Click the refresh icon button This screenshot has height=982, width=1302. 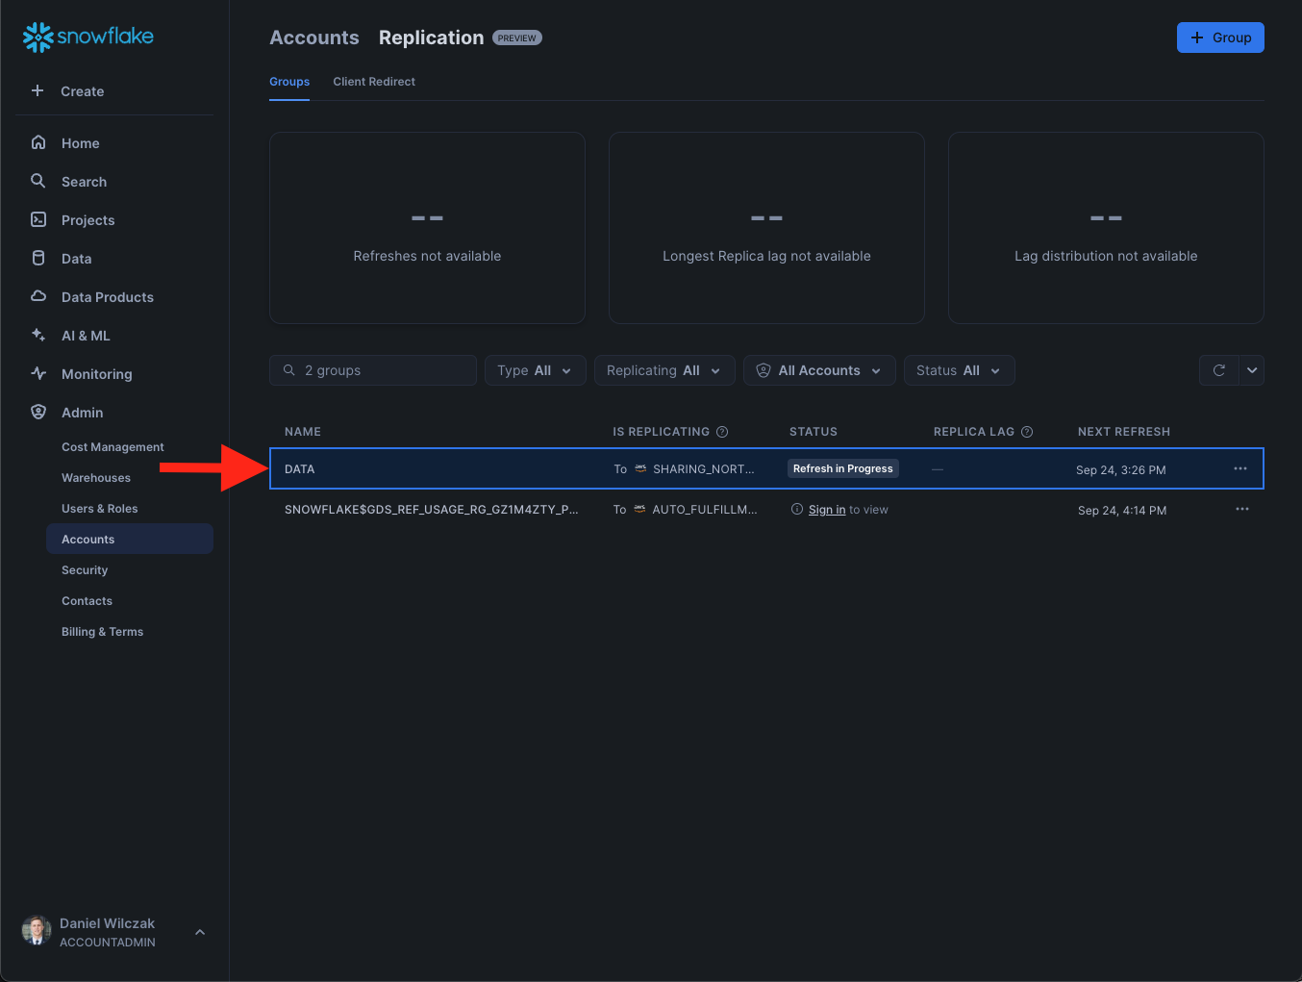click(x=1218, y=370)
